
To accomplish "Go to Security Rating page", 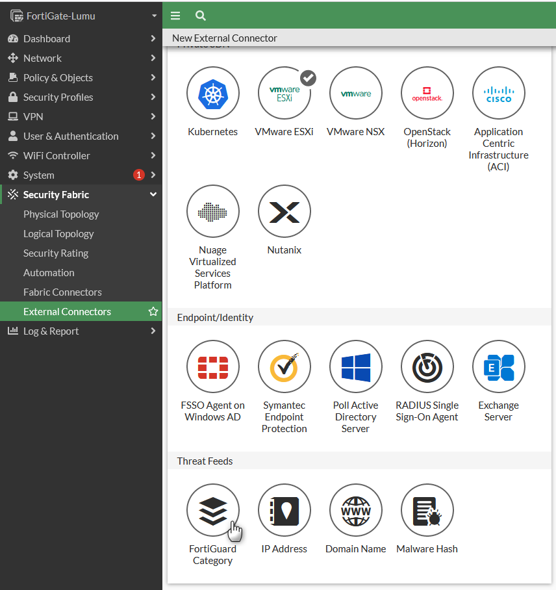I will click(x=56, y=253).
